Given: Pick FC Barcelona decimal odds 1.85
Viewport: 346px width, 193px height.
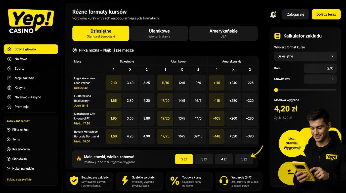Looking at the screenshot, I should click(x=114, y=101).
